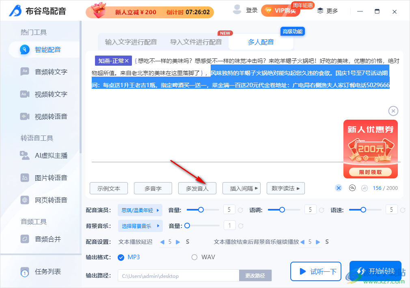
Task: Open the 插入间隔 dropdown
Action: [241, 188]
